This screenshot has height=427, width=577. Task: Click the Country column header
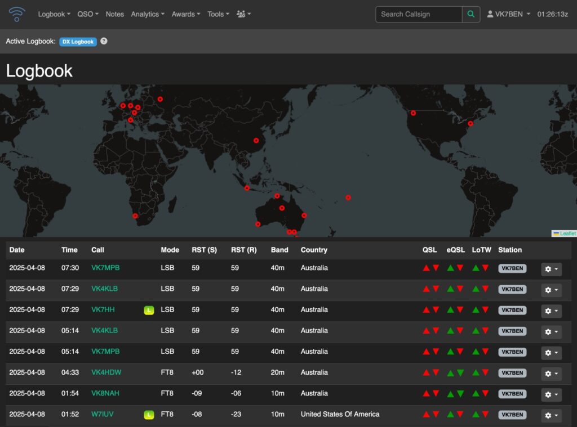click(314, 250)
